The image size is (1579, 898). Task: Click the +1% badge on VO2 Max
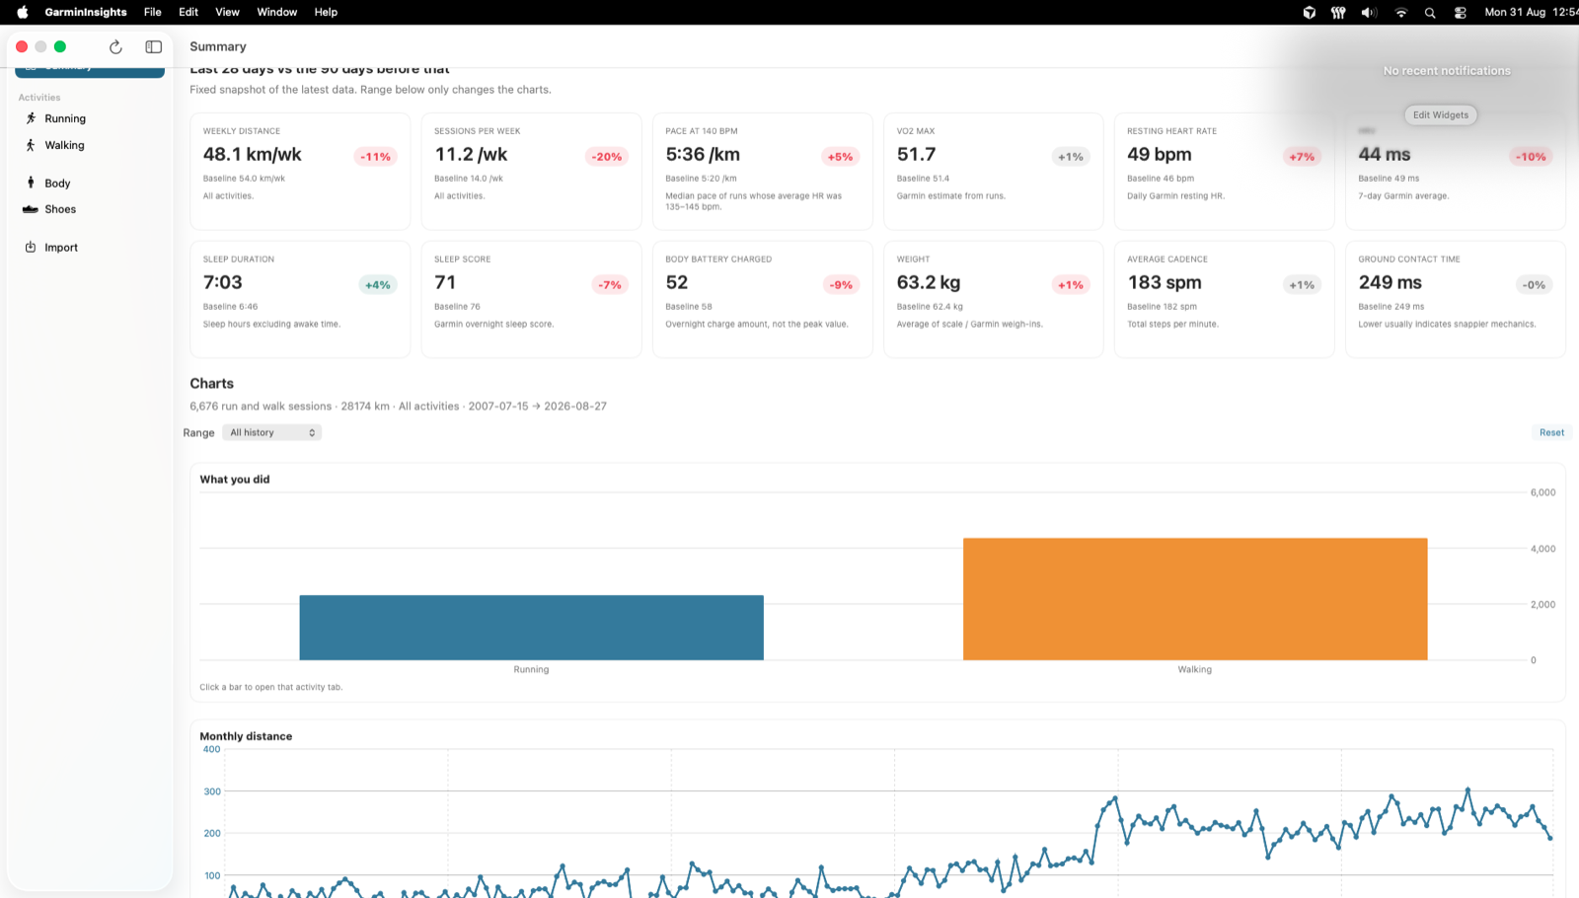pyautogui.click(x=1071, y=157)
